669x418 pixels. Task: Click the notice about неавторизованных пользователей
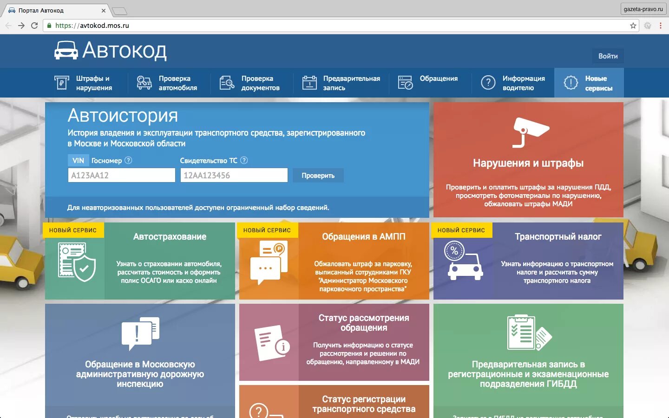pyautogui.click(x=198, y=208)
